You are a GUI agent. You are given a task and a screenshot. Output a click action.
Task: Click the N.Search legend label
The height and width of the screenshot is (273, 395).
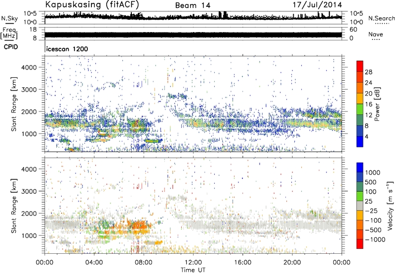[381, 18]
